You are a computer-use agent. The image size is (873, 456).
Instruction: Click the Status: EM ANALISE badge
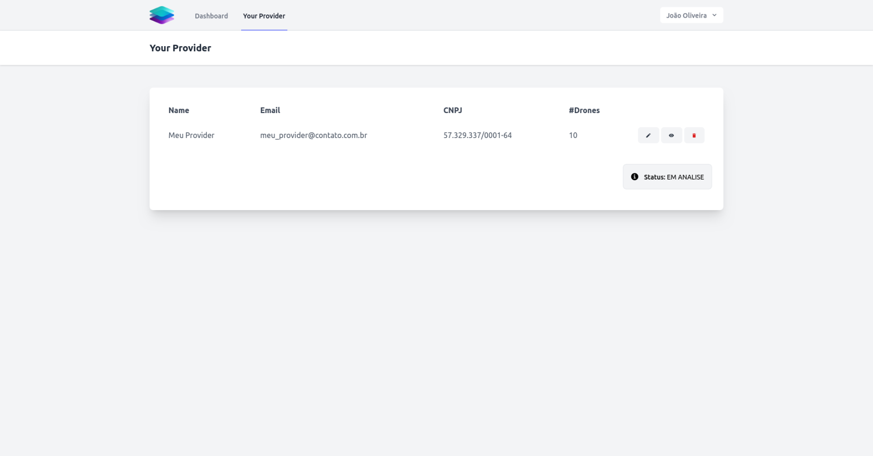[x=667, y=177]
